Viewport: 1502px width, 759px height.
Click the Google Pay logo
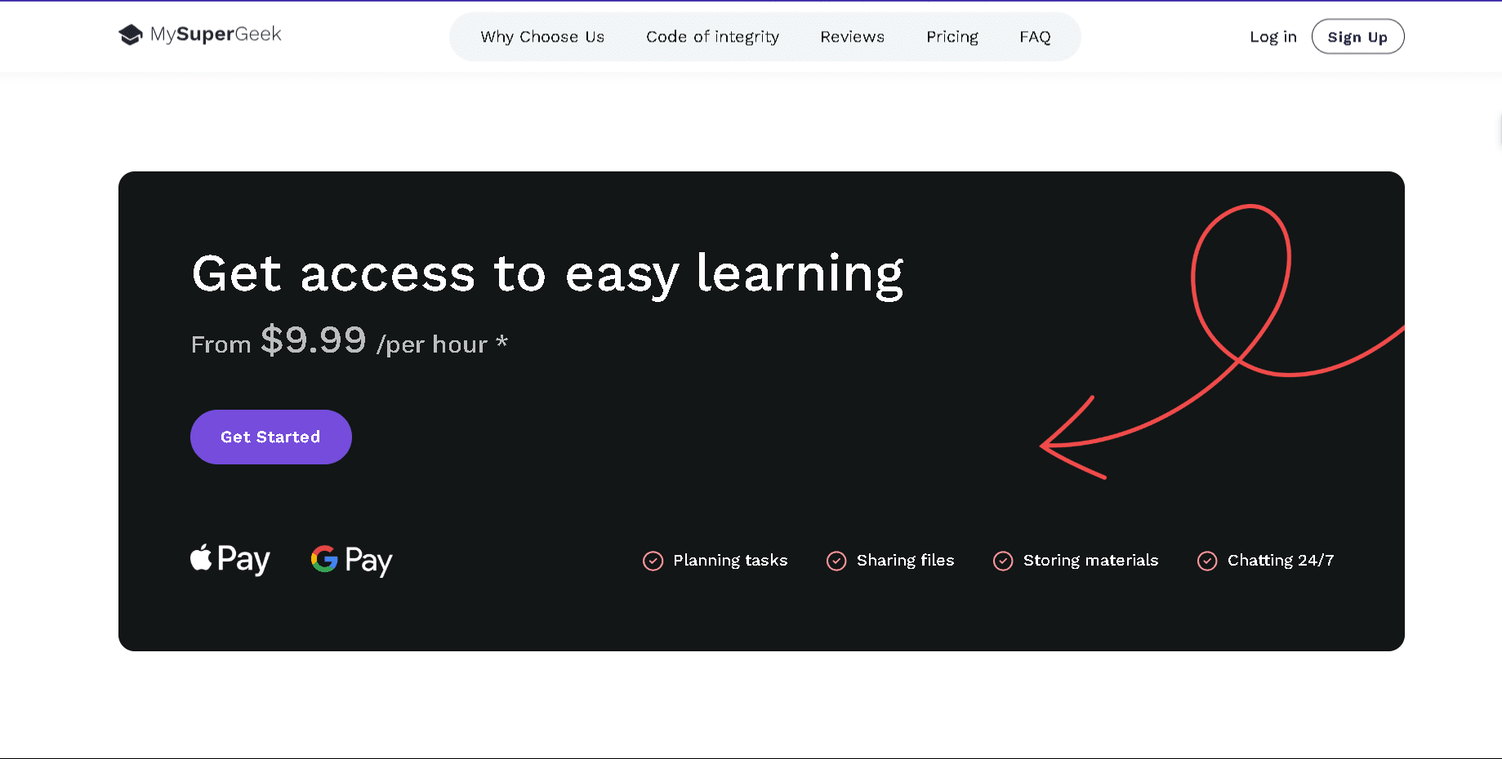pyautogui.click(x=351, y=560)
